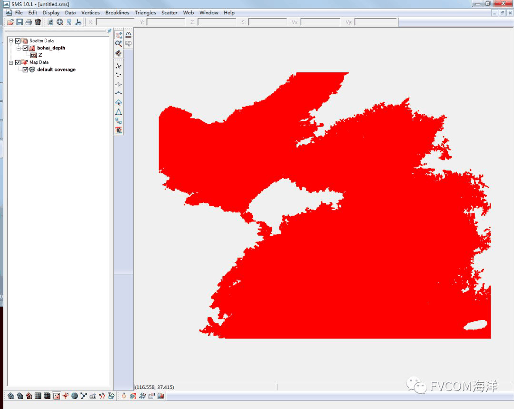Click the X coordinate input field

pos(115,22)
